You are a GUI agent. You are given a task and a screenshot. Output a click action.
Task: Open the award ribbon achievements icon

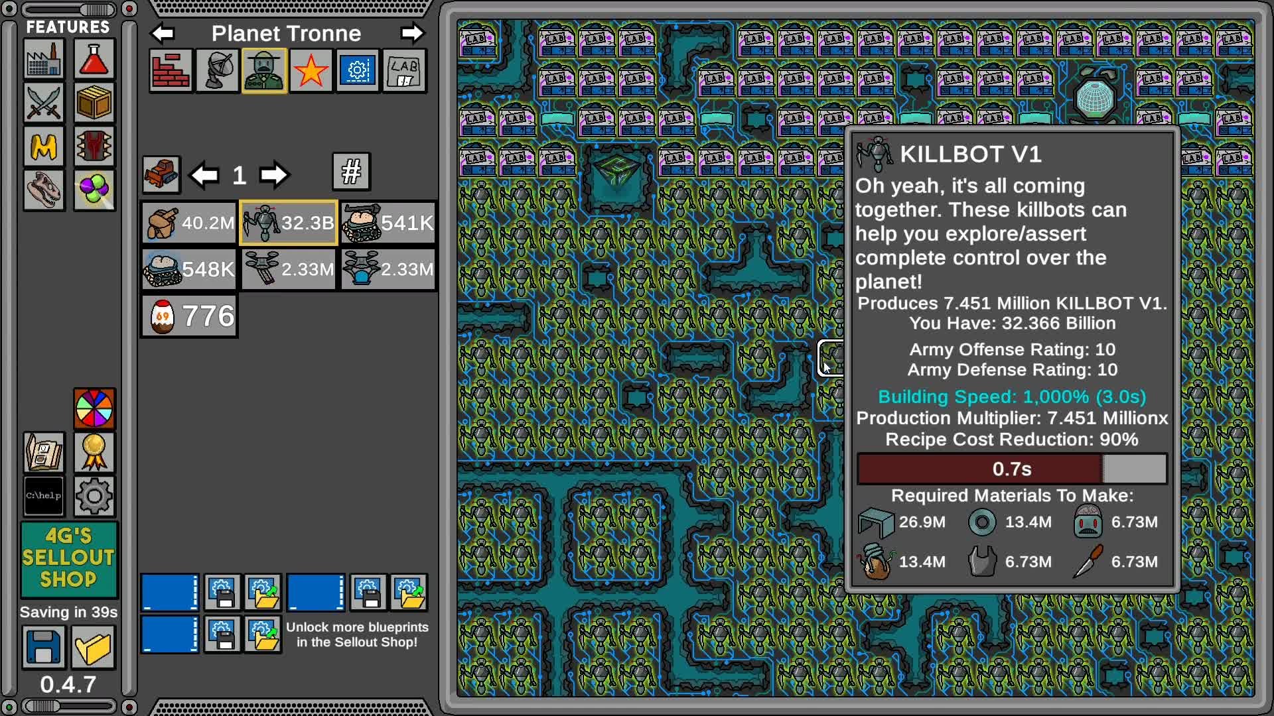pyautogui.click(x=94, y=452)
